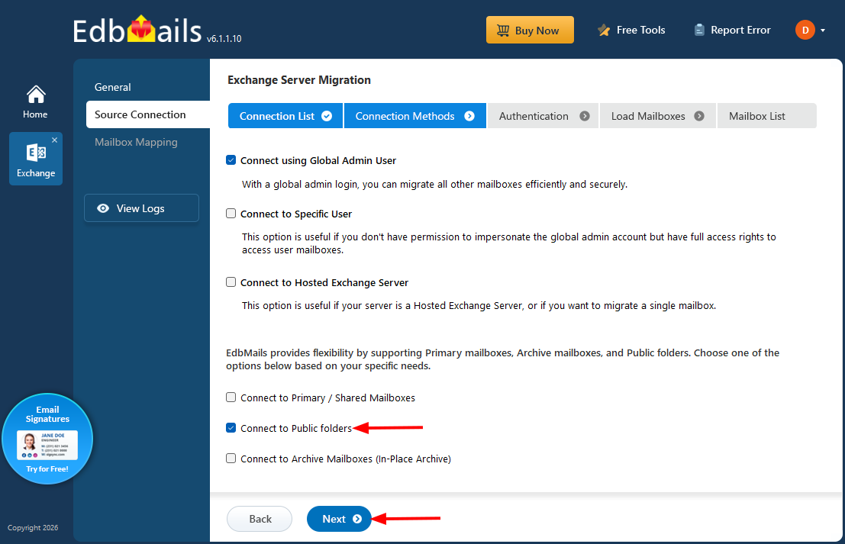Viewport: 845px width, 544px height.
Task: Open Report Error
Action: pos(732,31)
